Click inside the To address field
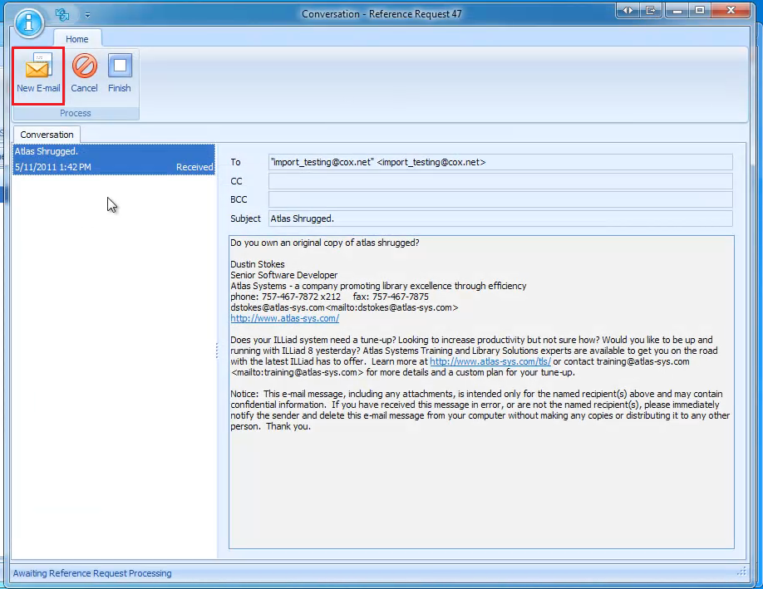Image resolution: width=763 pixels, height=589 pixels. (x=499, y=161)
